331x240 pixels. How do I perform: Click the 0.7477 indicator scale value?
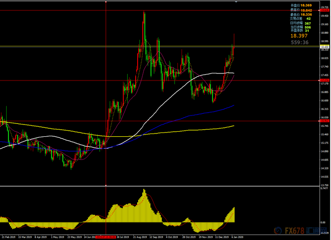pos(324,188)
